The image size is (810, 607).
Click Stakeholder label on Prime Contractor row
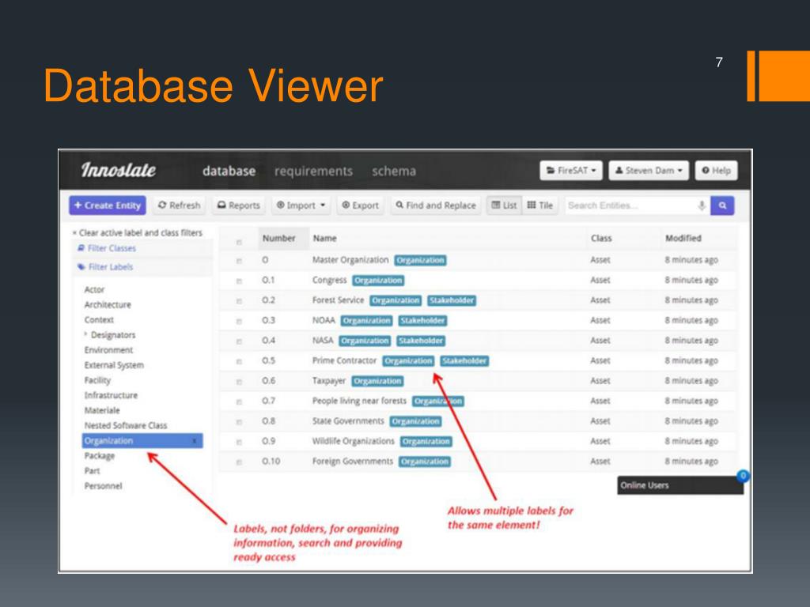pyautogui.click(x=464, y=360)
